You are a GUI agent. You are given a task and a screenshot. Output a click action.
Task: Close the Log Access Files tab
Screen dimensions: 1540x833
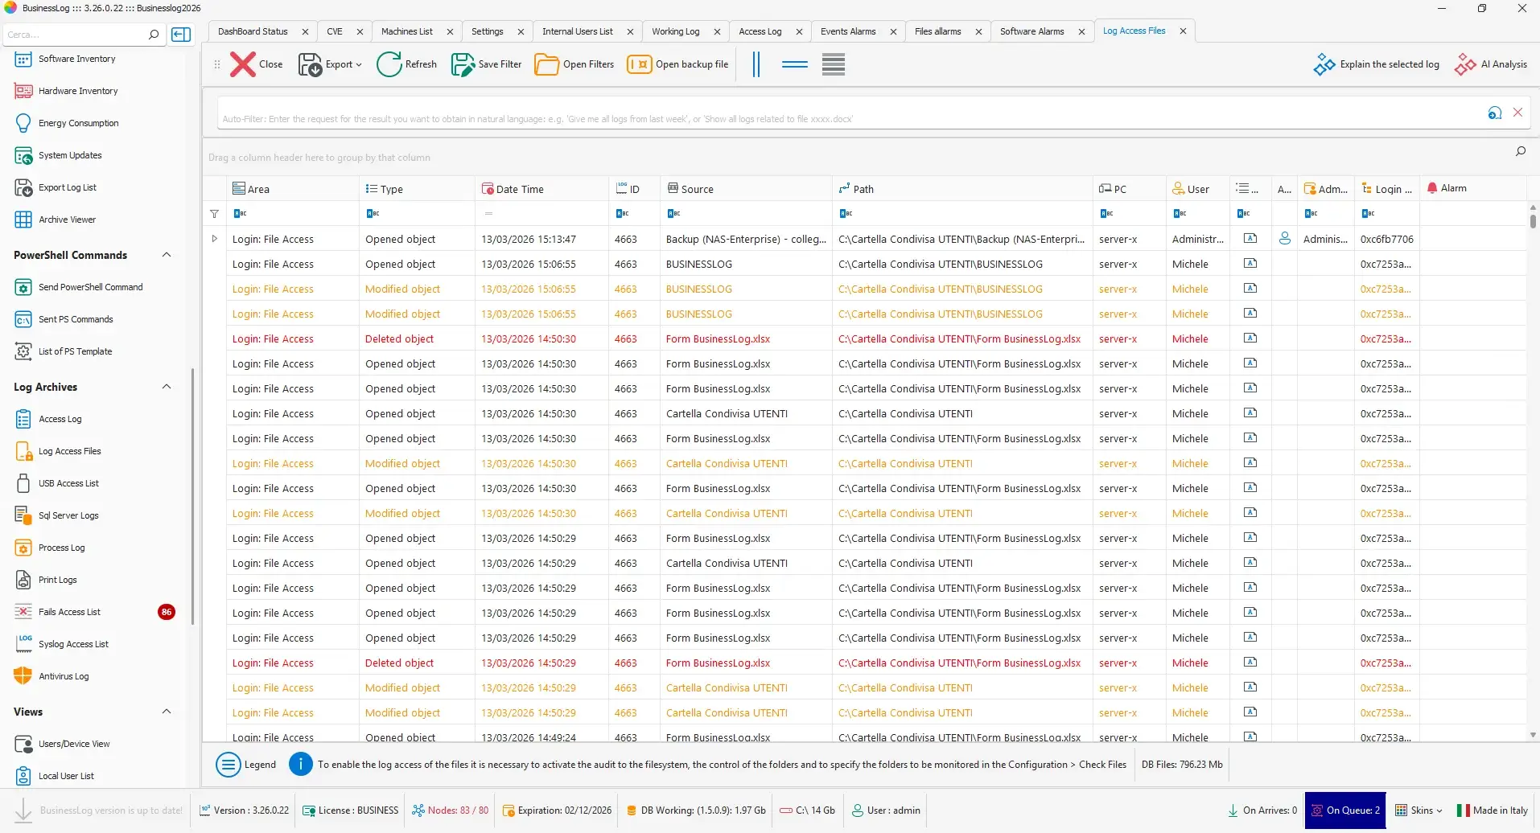(x=1183, y=31)
